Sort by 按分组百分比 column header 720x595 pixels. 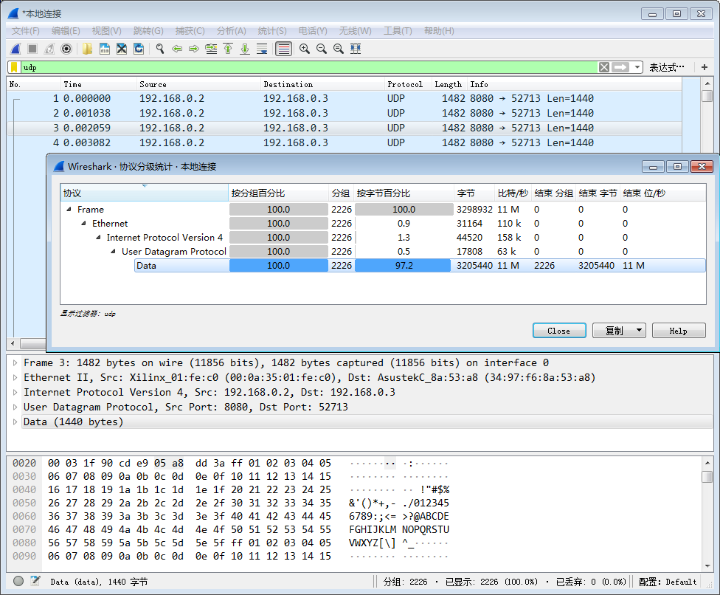(x=278, y=193)
